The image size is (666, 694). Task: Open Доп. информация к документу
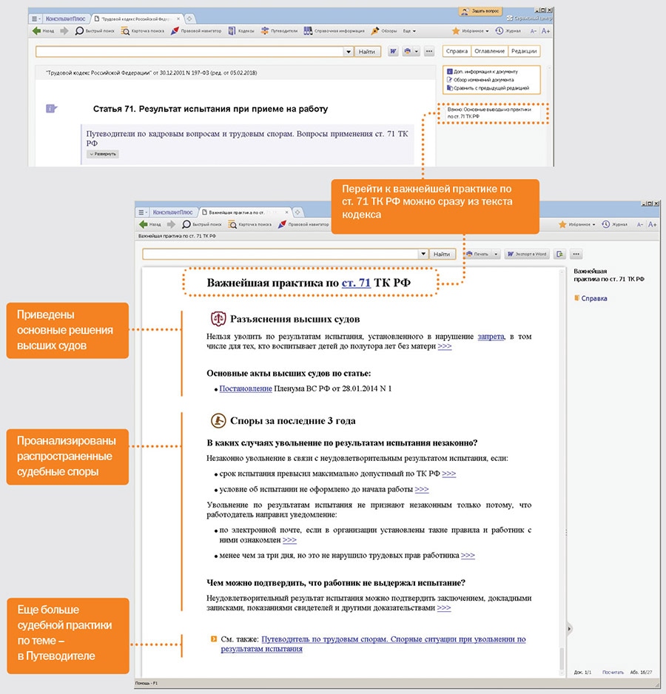click(482, 71)
